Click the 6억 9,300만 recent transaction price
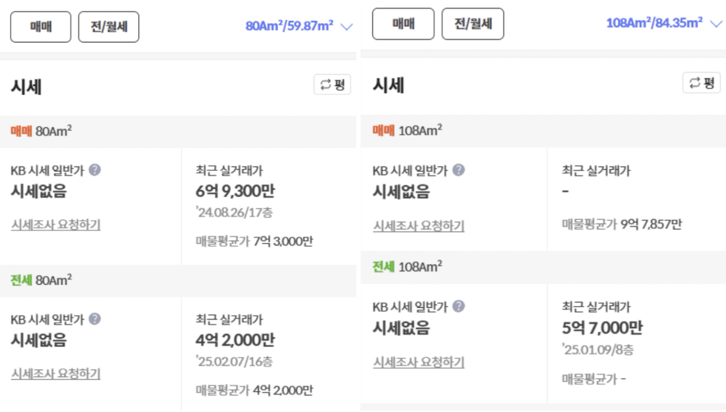This screenshot has height=412, width=726. [x=235, y=192]
